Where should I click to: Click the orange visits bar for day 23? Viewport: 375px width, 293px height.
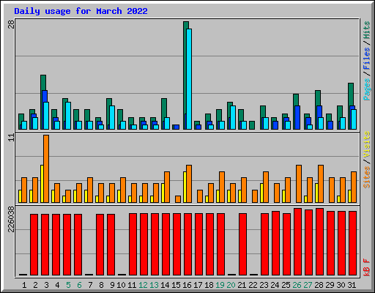pos(266,187)
